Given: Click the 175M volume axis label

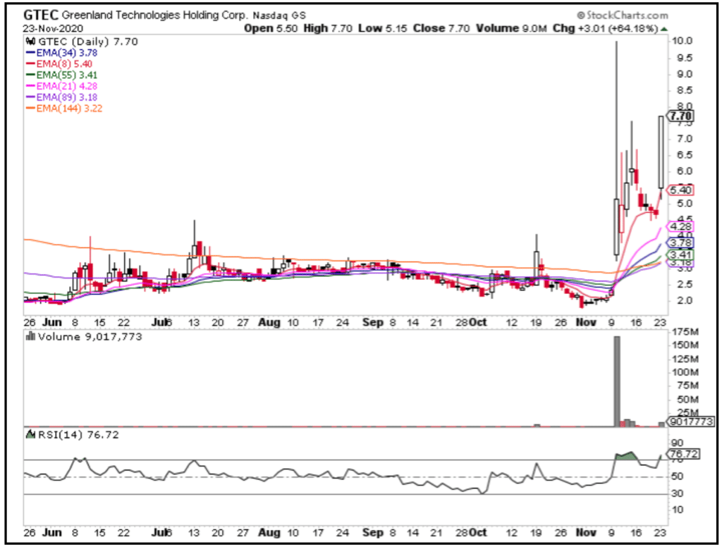Looking at the screenshot, I should pos(685,332).
